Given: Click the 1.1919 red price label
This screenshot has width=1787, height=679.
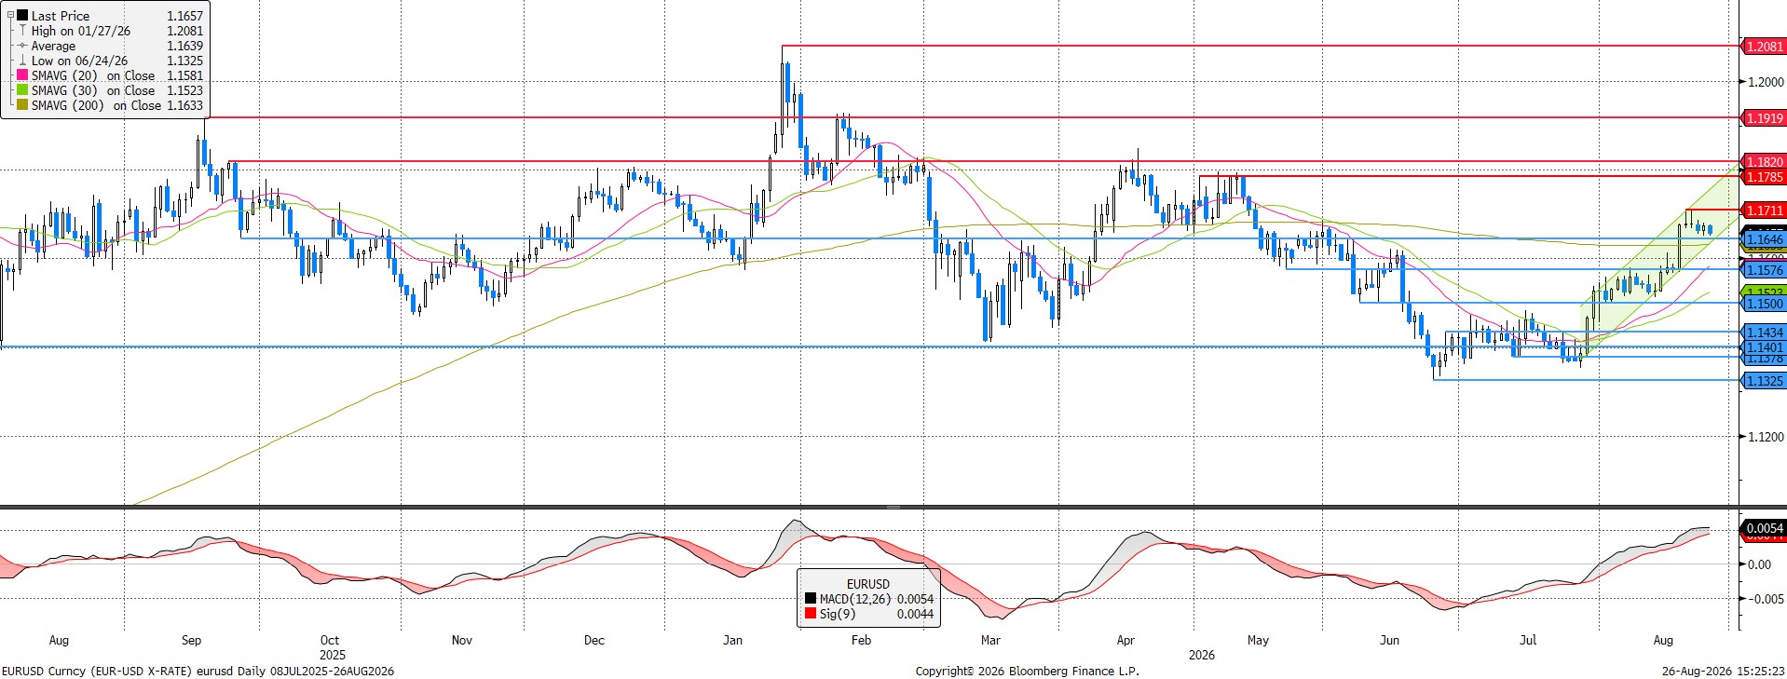Looking at the screenshot, I should [x=1764, y=118].
